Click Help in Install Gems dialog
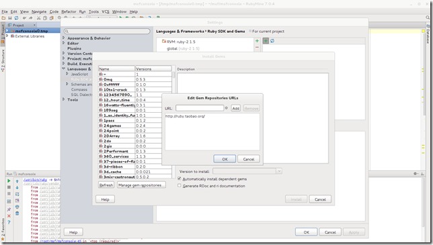Viewport: 433px width, 245px height. 105,199
